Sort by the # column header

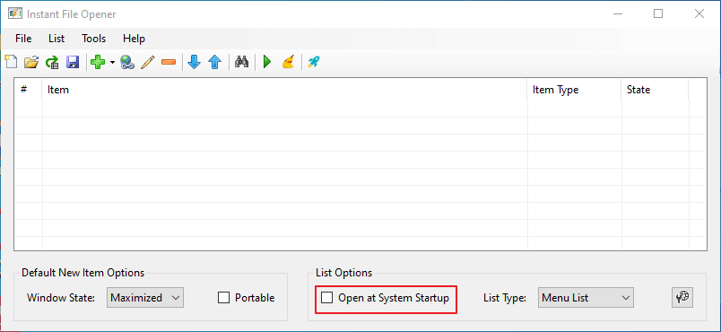pyautogui.click(x=29, y=90)
